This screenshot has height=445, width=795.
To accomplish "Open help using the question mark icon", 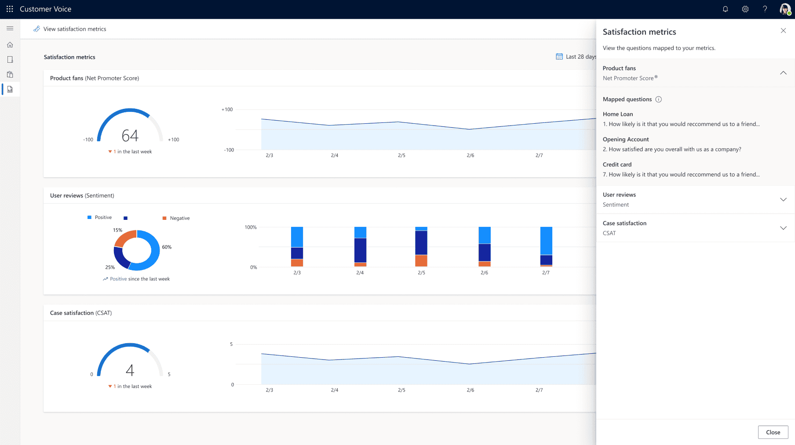I will [765, 9].
